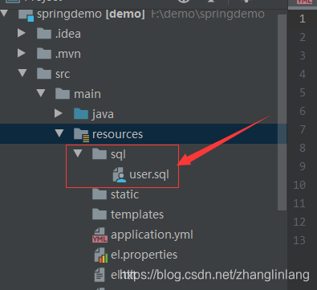Click the el.properties file icon
This screenshot has width=317, height=290.
pos(101,255)
